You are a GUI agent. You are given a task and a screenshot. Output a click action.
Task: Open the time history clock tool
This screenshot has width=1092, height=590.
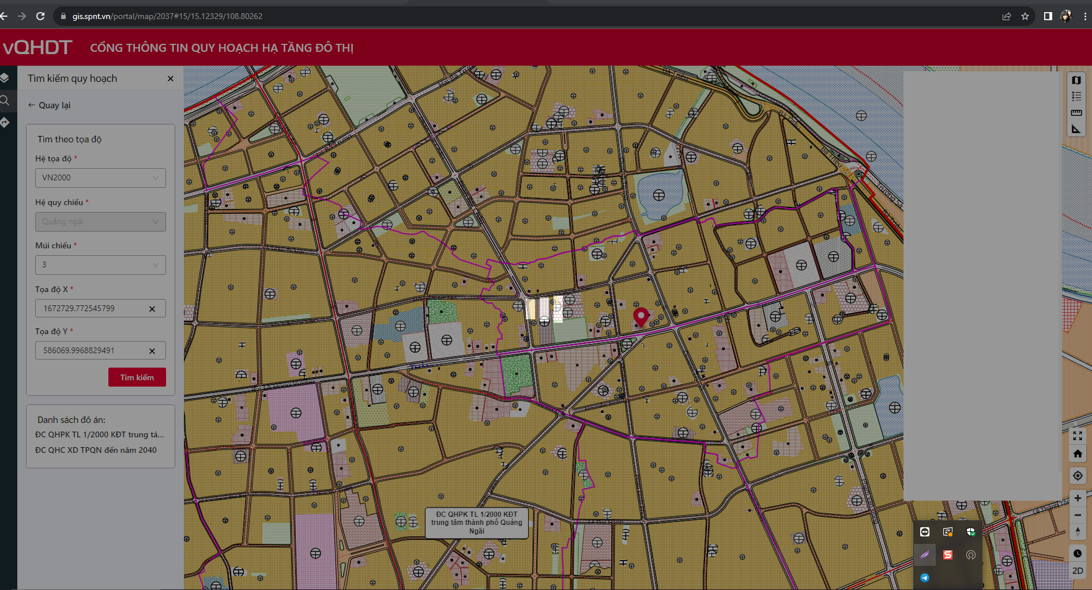[x=1078, y=553]
